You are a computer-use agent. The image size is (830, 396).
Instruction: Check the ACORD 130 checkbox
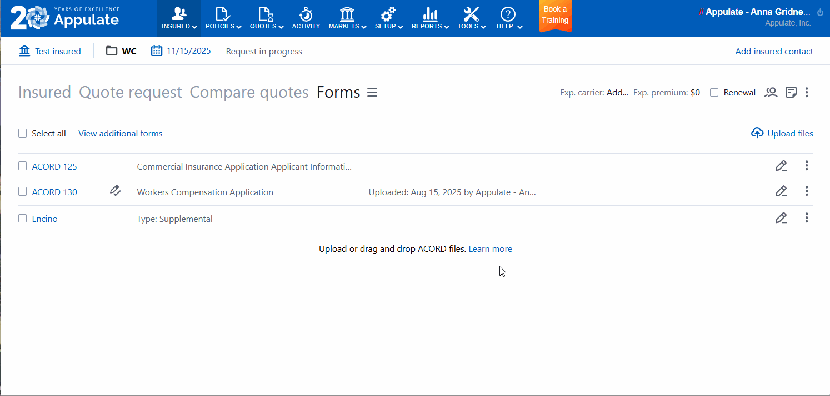tap(22, 191)
